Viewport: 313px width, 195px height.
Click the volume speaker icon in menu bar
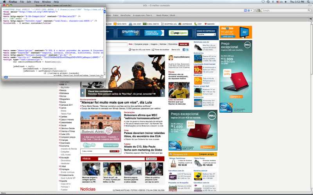click(286, 2)
